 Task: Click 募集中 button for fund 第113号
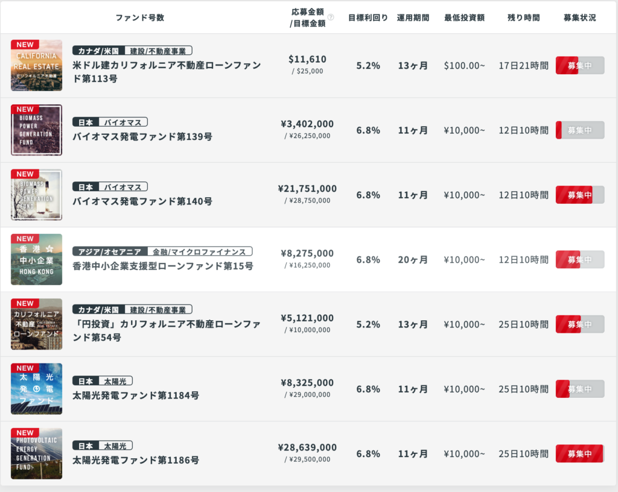pos(579,66)
